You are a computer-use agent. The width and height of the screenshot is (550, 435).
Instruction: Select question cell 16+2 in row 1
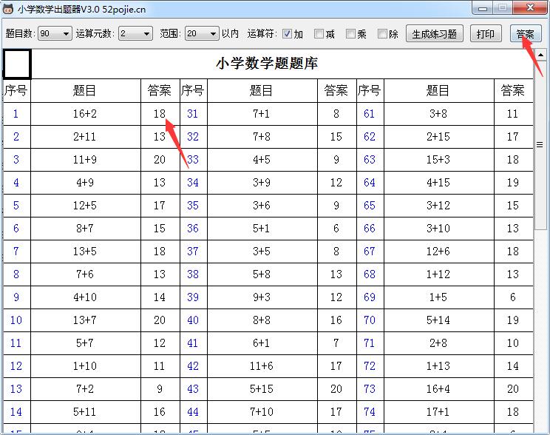click(x=85, y=114)
